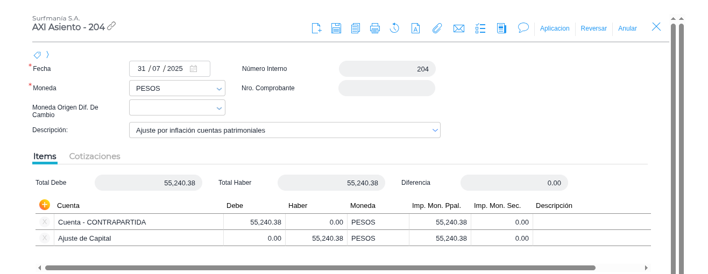The image size is (708, 274).
Task: Delete the Ajuste de Capital row
Action: point(45,238)
